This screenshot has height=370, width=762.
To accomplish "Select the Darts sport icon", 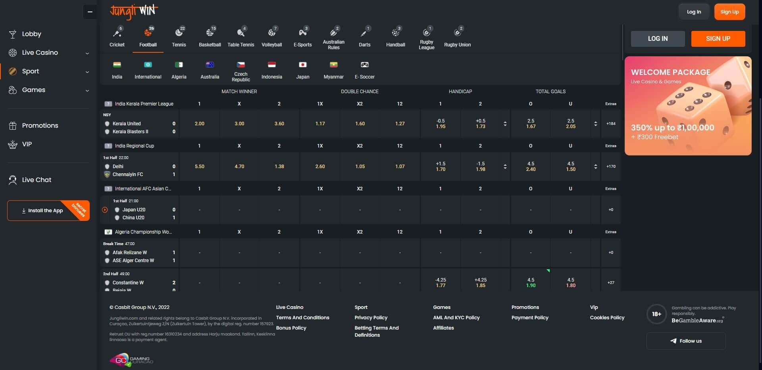I will tap(365, 33).
